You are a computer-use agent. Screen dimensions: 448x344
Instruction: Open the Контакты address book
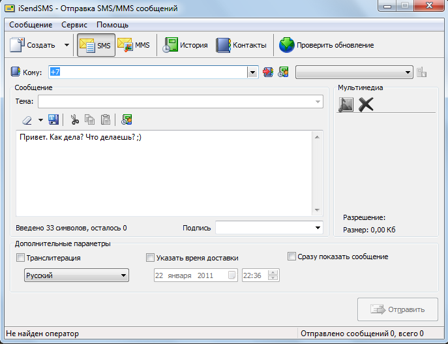click(x=241, y=45)
